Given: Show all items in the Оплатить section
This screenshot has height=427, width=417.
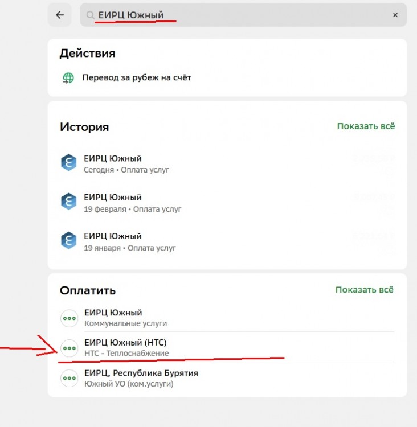Looking at the screenshot, I should [x=365, y=290].
